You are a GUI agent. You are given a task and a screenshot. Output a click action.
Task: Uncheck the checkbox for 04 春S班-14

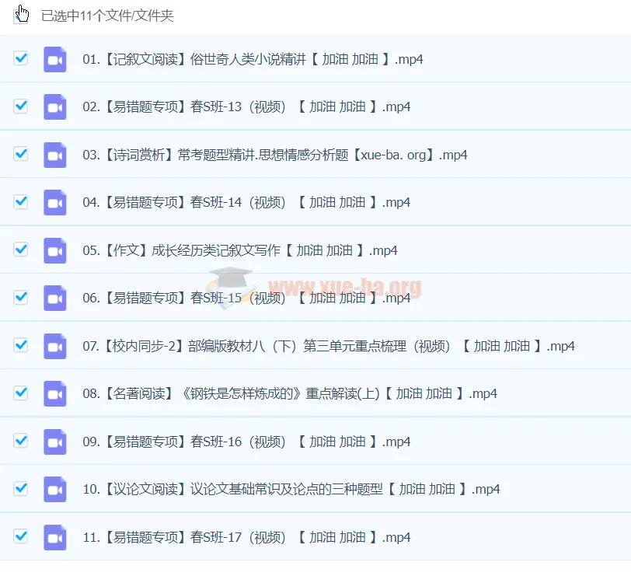[x=21, y=201]
